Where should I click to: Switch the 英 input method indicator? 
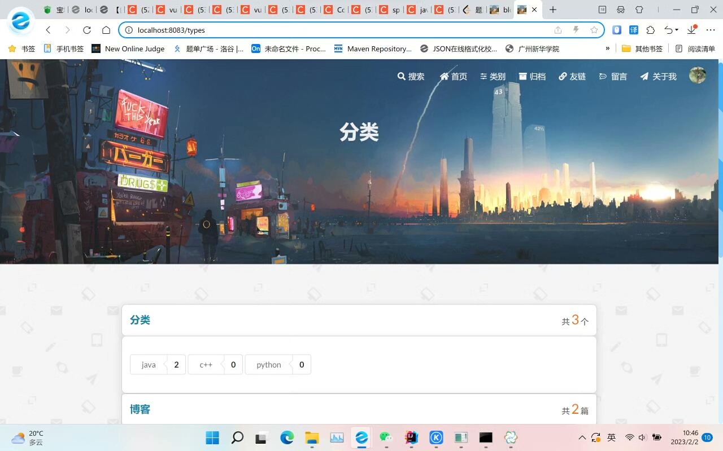point(611,437)
